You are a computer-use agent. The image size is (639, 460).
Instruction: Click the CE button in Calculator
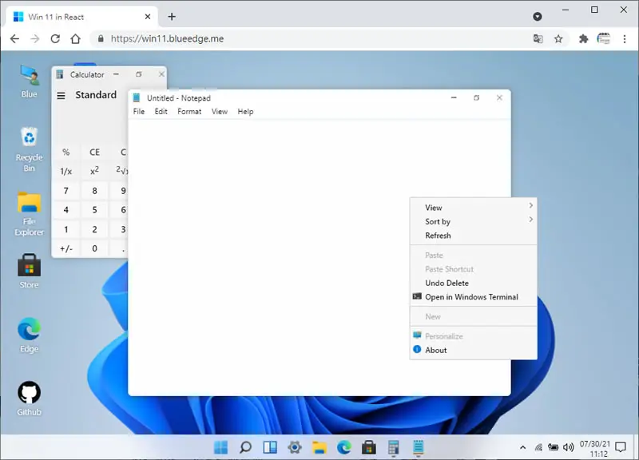(x=94, y=153)
